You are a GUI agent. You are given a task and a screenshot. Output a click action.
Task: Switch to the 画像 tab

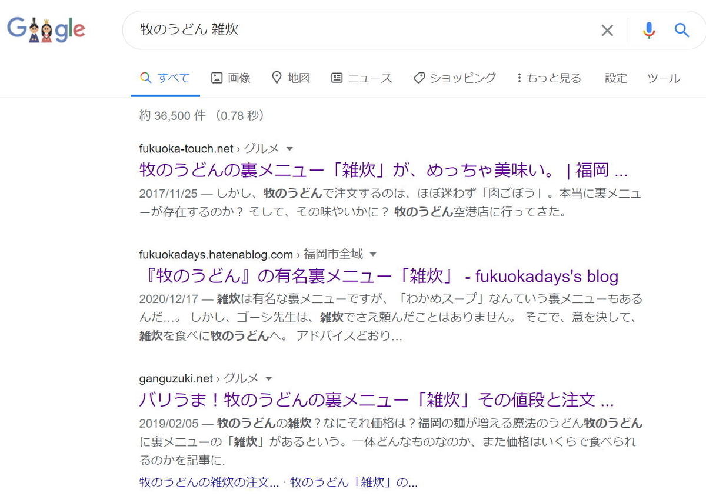click(x=231, y=78)
